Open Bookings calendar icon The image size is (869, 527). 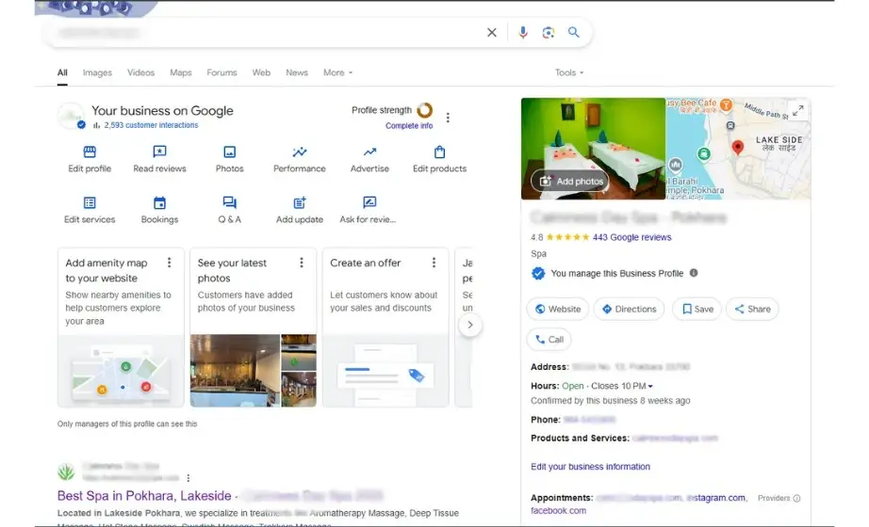click(159, 203)
